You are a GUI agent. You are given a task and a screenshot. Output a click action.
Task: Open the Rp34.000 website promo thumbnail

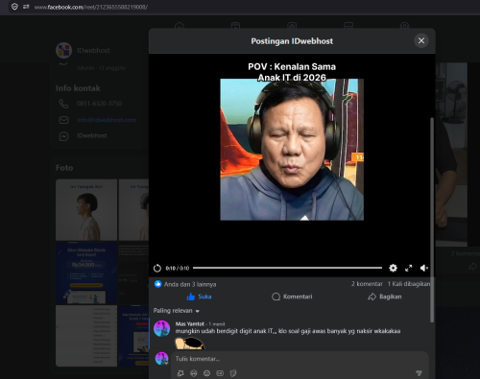tap(86, 272)
